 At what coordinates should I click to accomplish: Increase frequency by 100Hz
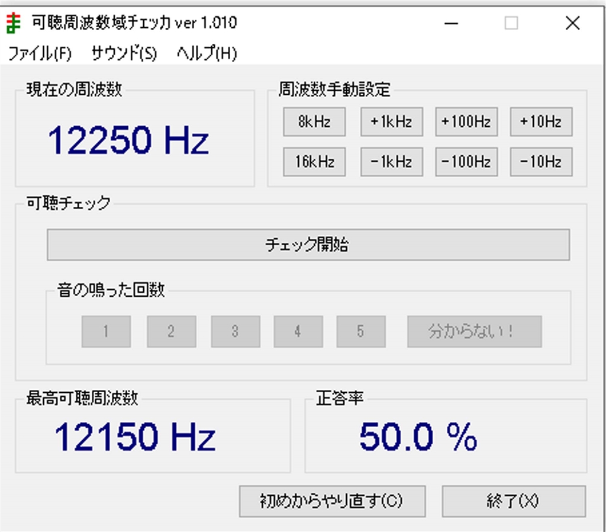(466, 121)
